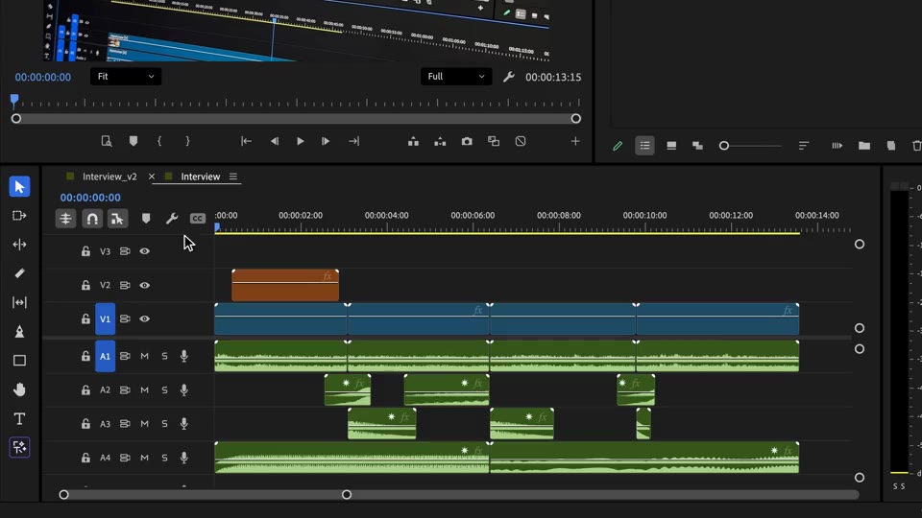Viewport: 922px width, 518px height.
Task: Open the Full playback resolution dropdown
Action: point(456,77)
